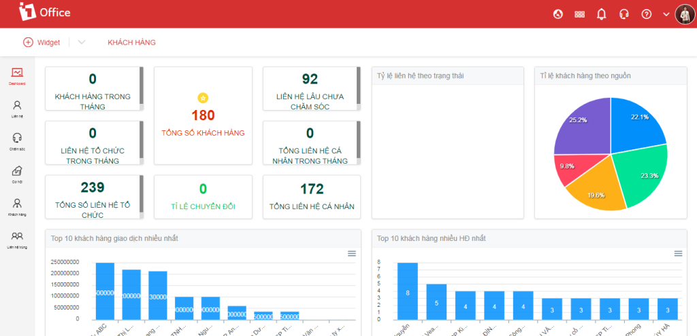Click Top 10 khách hàng giao dịch nhiều nhất title
The height and width of the screenshot is (336, 697).
coord(114,238)
